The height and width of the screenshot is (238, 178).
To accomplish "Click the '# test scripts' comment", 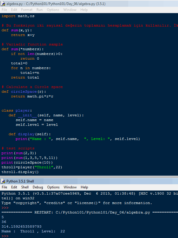I will pos(18,148).
